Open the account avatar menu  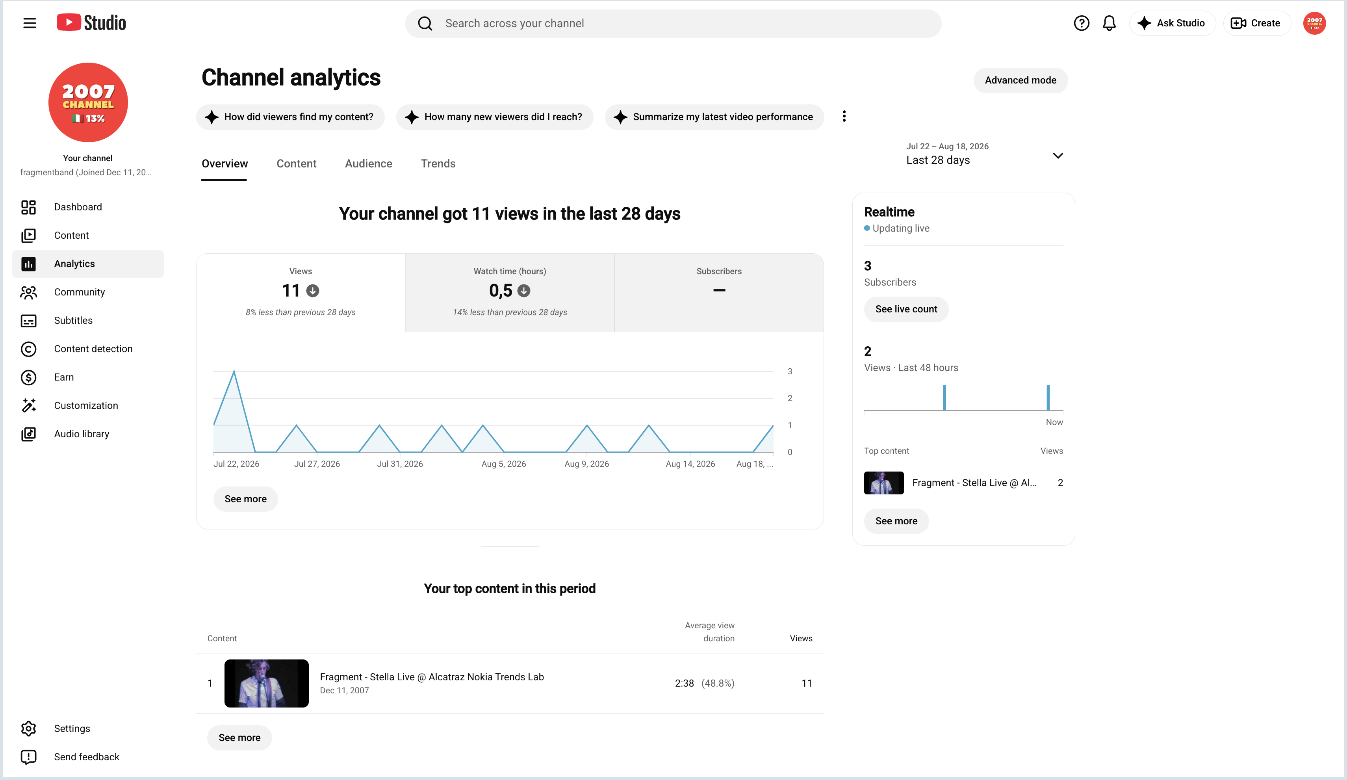1314,23
